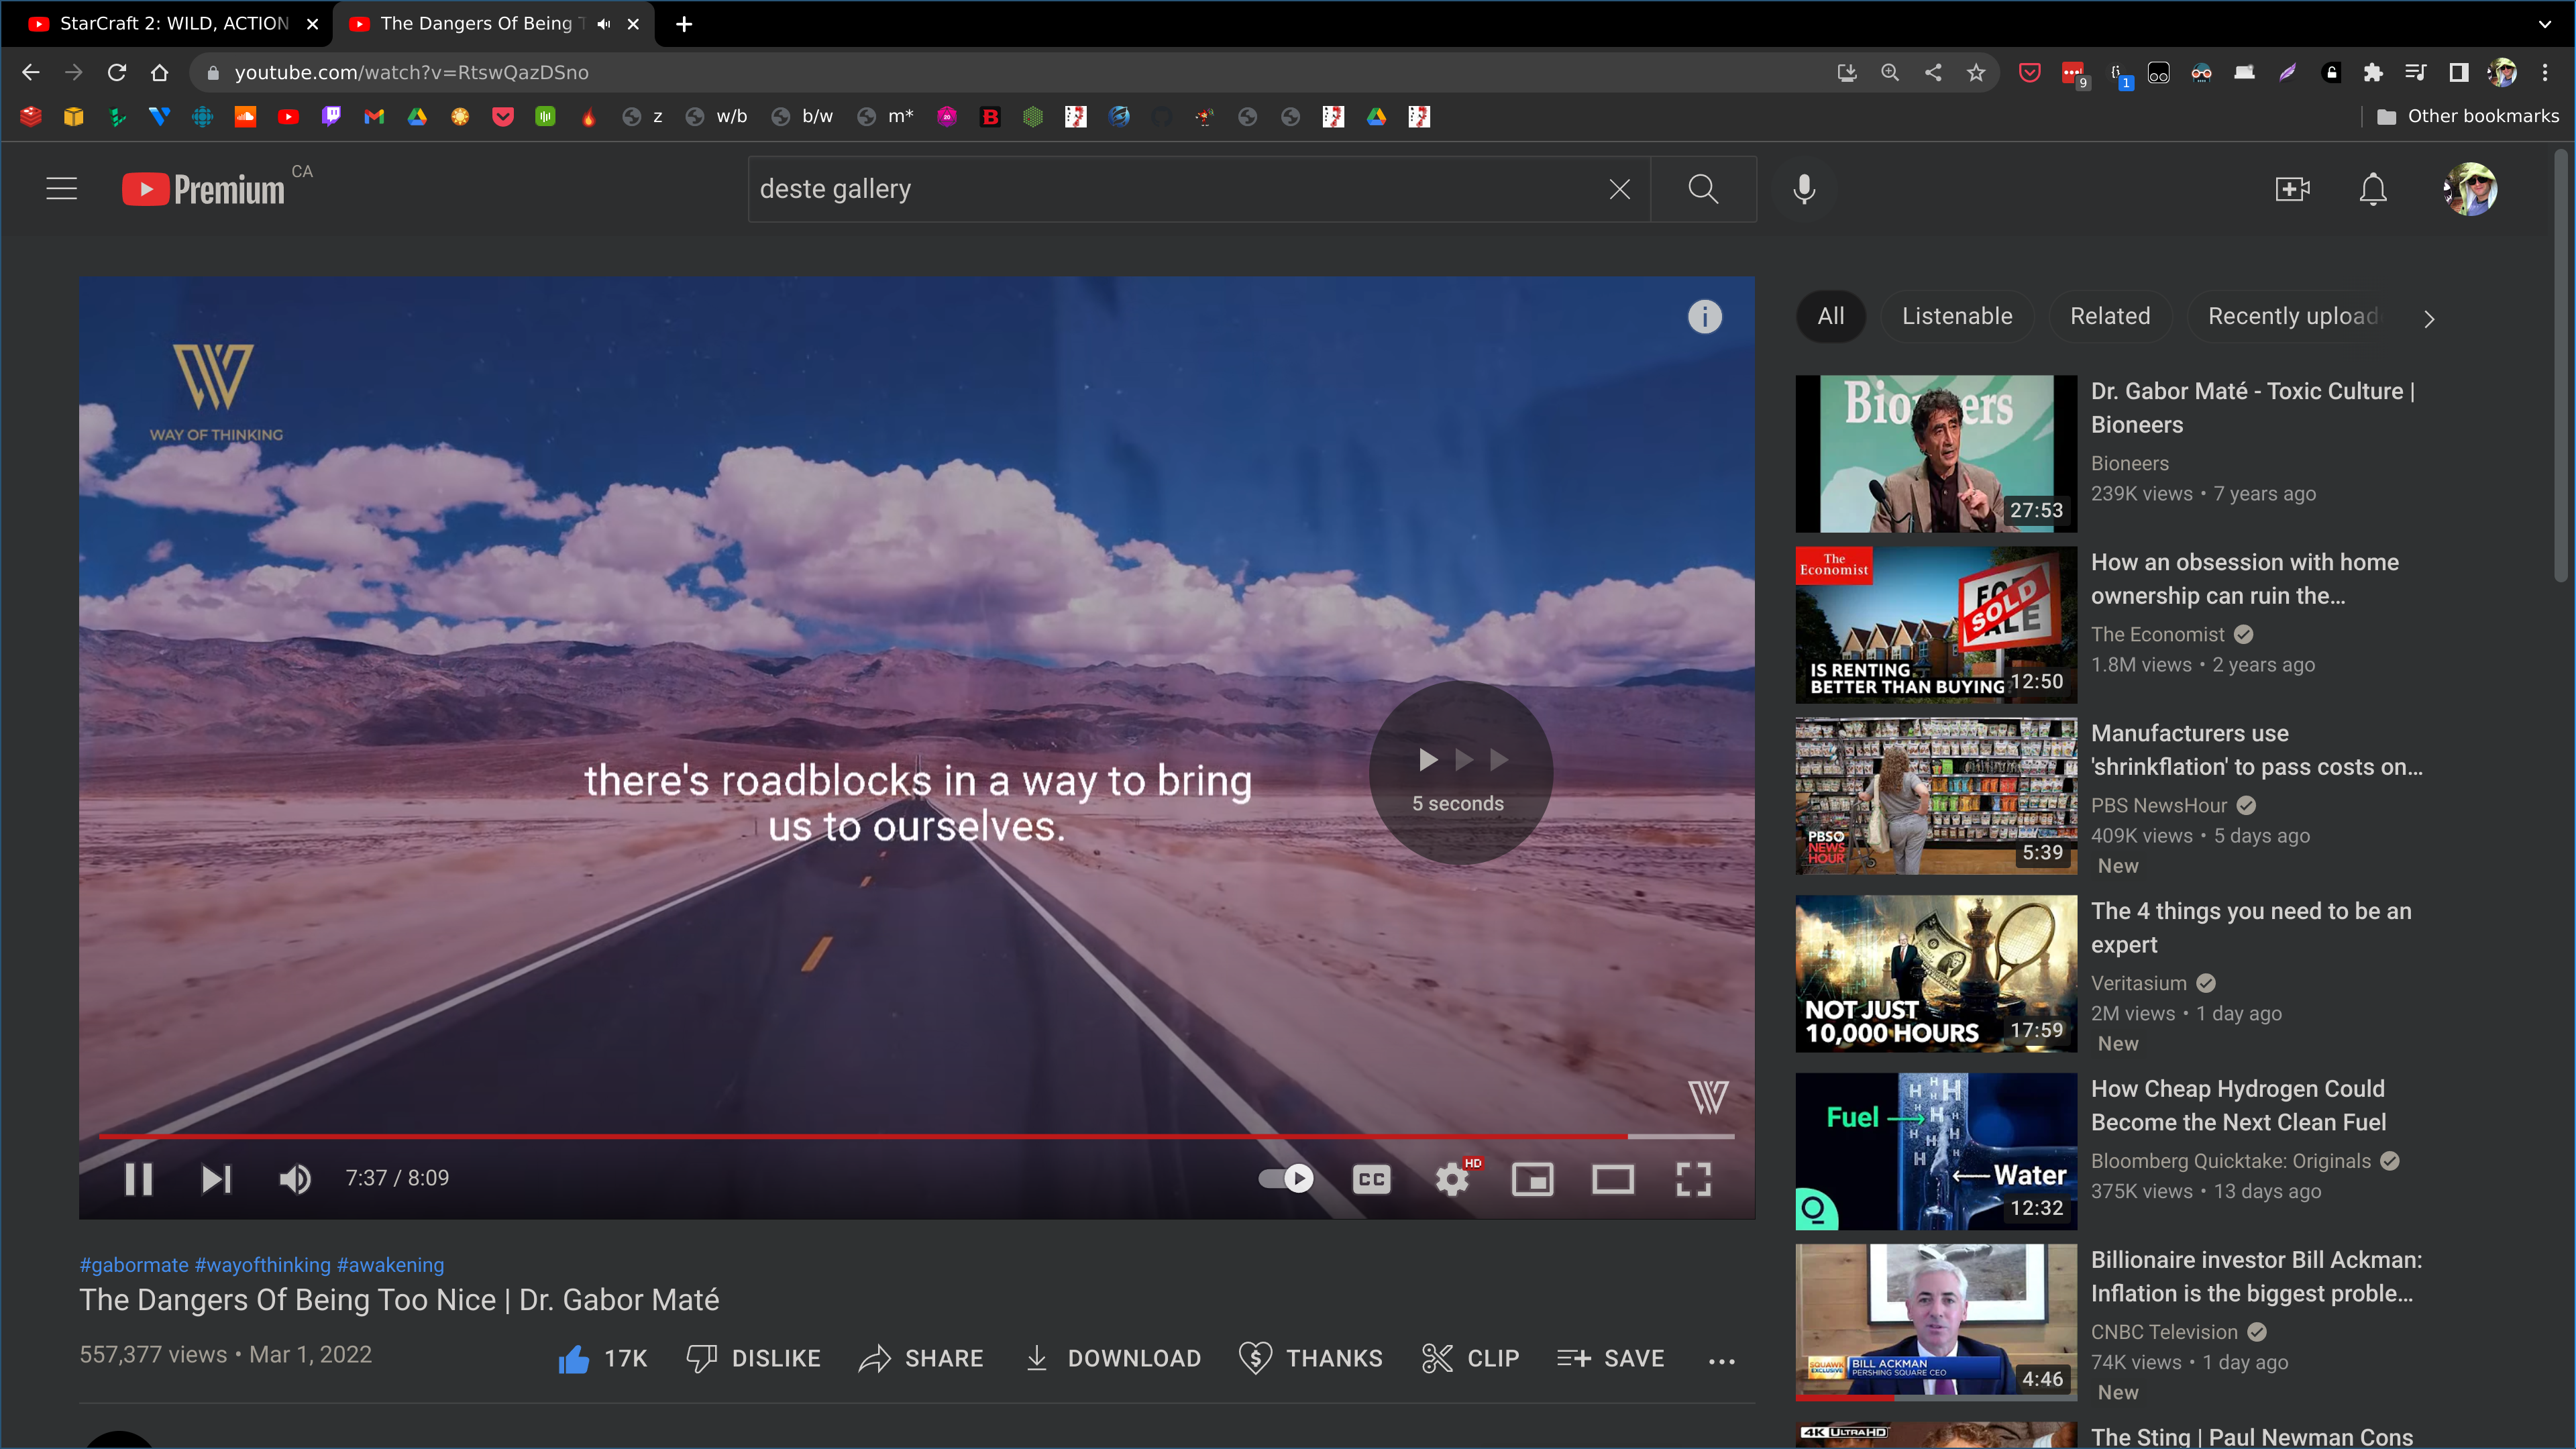Toggle closed captions on the player
2576x1449 pixels.
pyautogui.click(x=1371, y=1179)
